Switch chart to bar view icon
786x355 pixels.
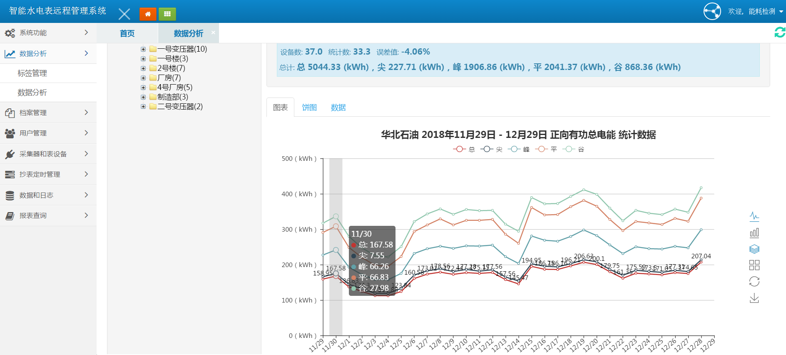tap(754, 232)
